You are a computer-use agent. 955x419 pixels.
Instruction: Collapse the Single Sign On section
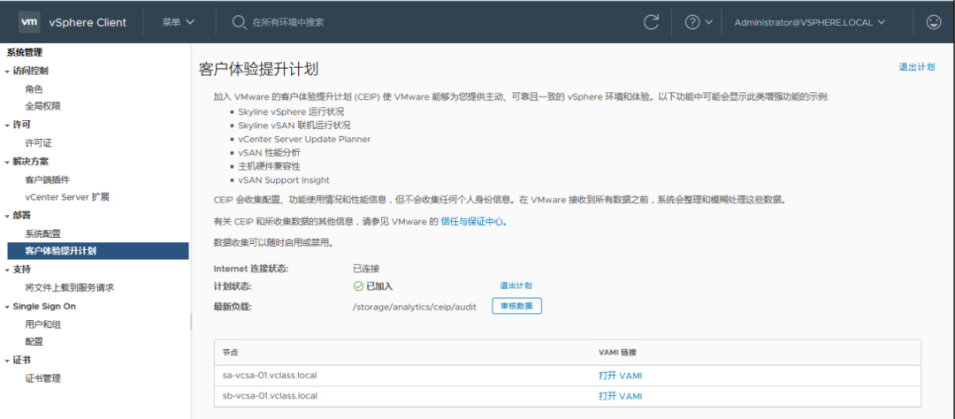click(7, 307)
